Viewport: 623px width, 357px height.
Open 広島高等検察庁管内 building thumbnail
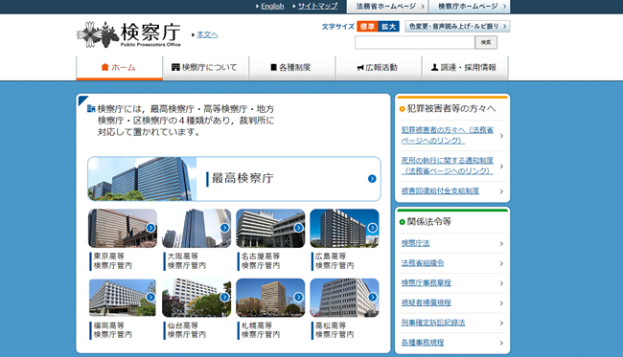pyautogui.click(x=344, y=229)
